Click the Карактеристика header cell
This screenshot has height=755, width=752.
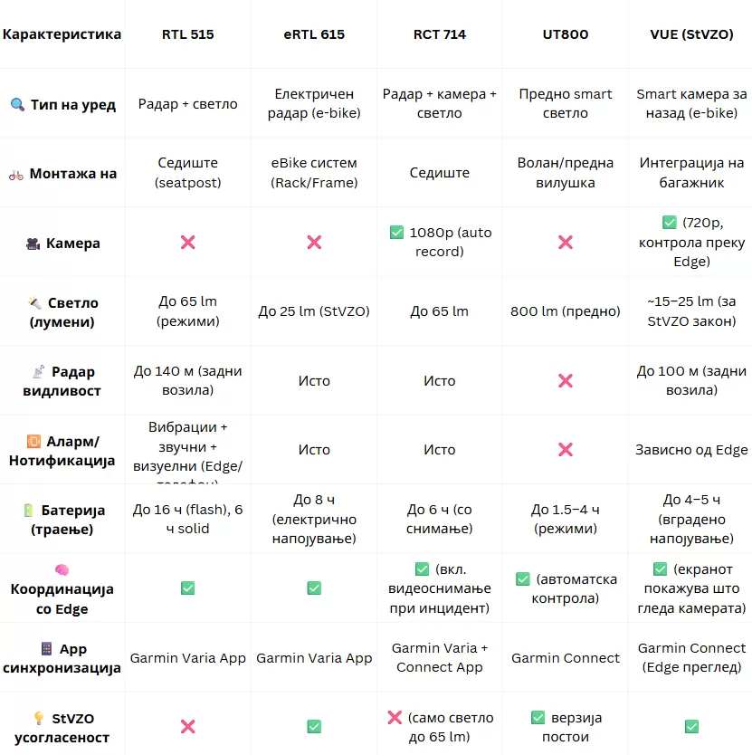click(x=62, y=34)
